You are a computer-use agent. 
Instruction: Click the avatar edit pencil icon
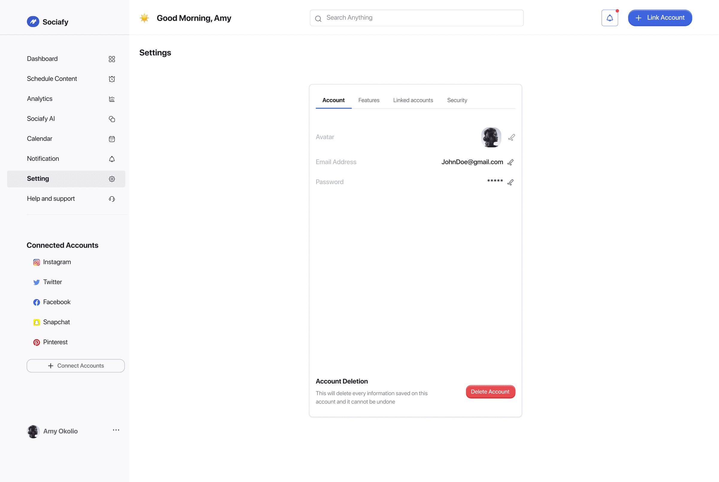tap(511, 137)
